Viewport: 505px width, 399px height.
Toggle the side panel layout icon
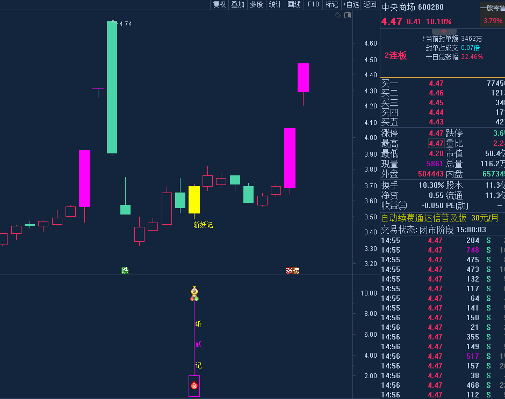(347, 16)
